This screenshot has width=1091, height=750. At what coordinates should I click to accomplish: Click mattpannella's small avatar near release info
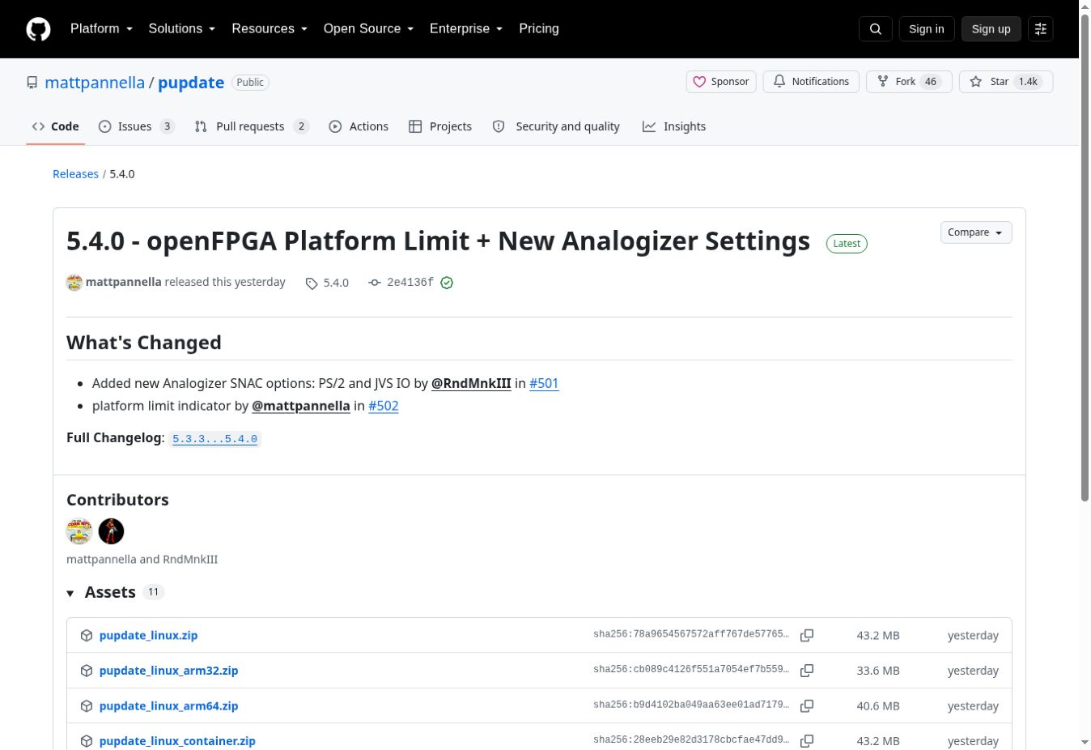click(x=74, y=283)
